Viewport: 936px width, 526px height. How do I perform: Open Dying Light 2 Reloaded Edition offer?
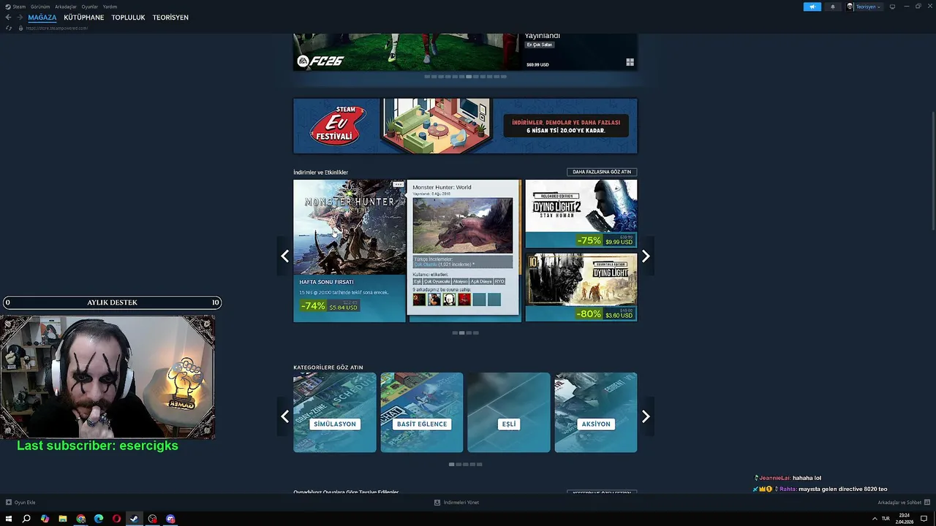(581, 214)
